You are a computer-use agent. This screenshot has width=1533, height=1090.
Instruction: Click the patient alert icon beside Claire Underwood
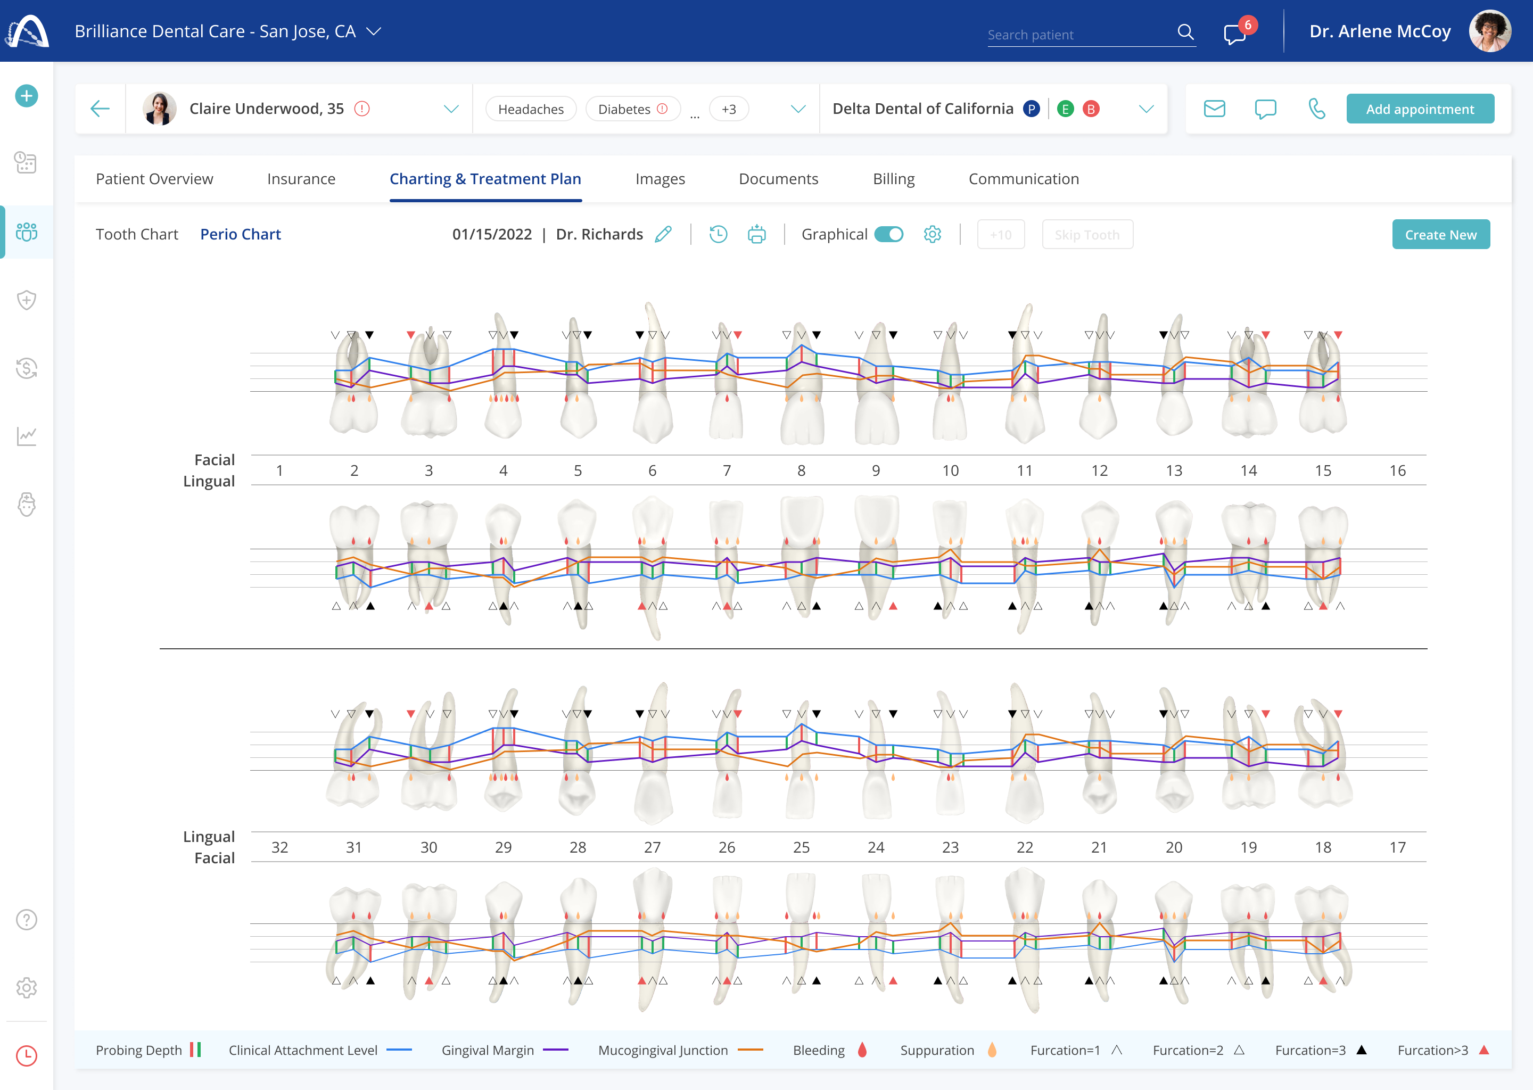coord(362,109)
